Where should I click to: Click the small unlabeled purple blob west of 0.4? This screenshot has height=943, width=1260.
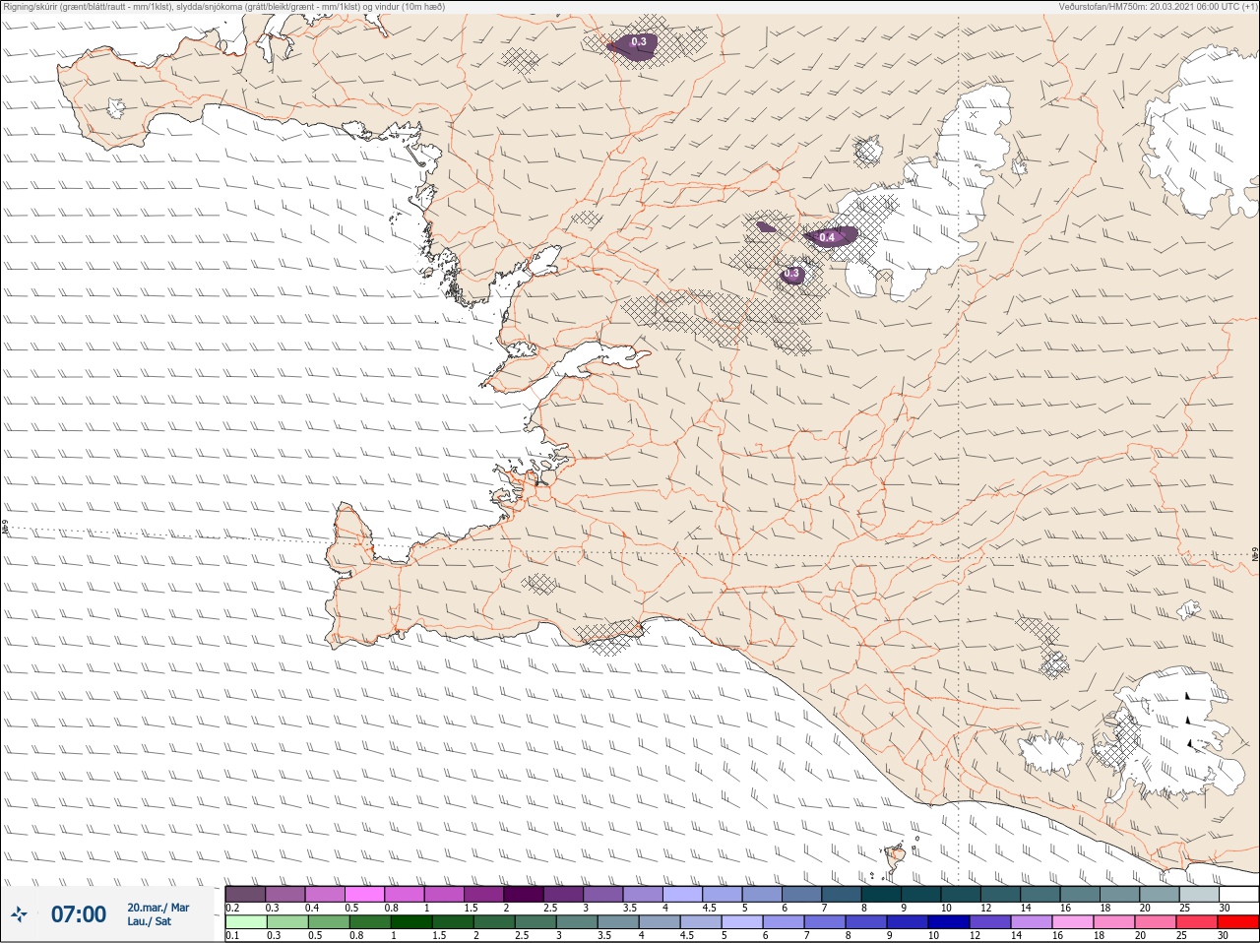click(766, 226)
